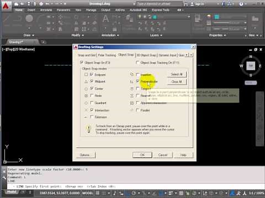
Task: Uncheck the Center snap mode
Action: click(x=92, y=89)
